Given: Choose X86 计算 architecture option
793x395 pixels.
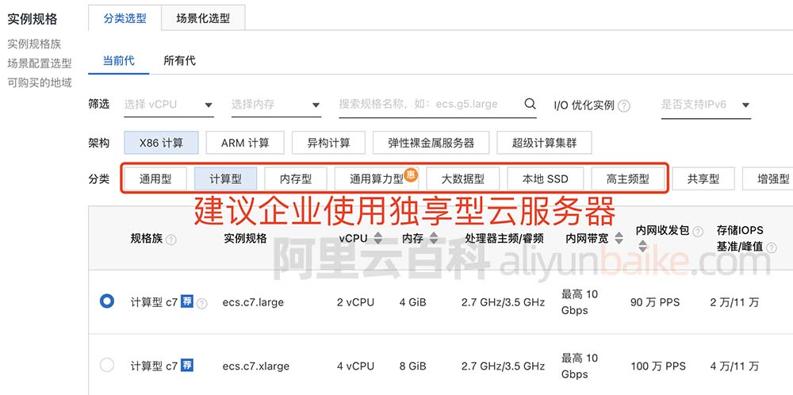Looking at the screenshot, I should 161,143.
